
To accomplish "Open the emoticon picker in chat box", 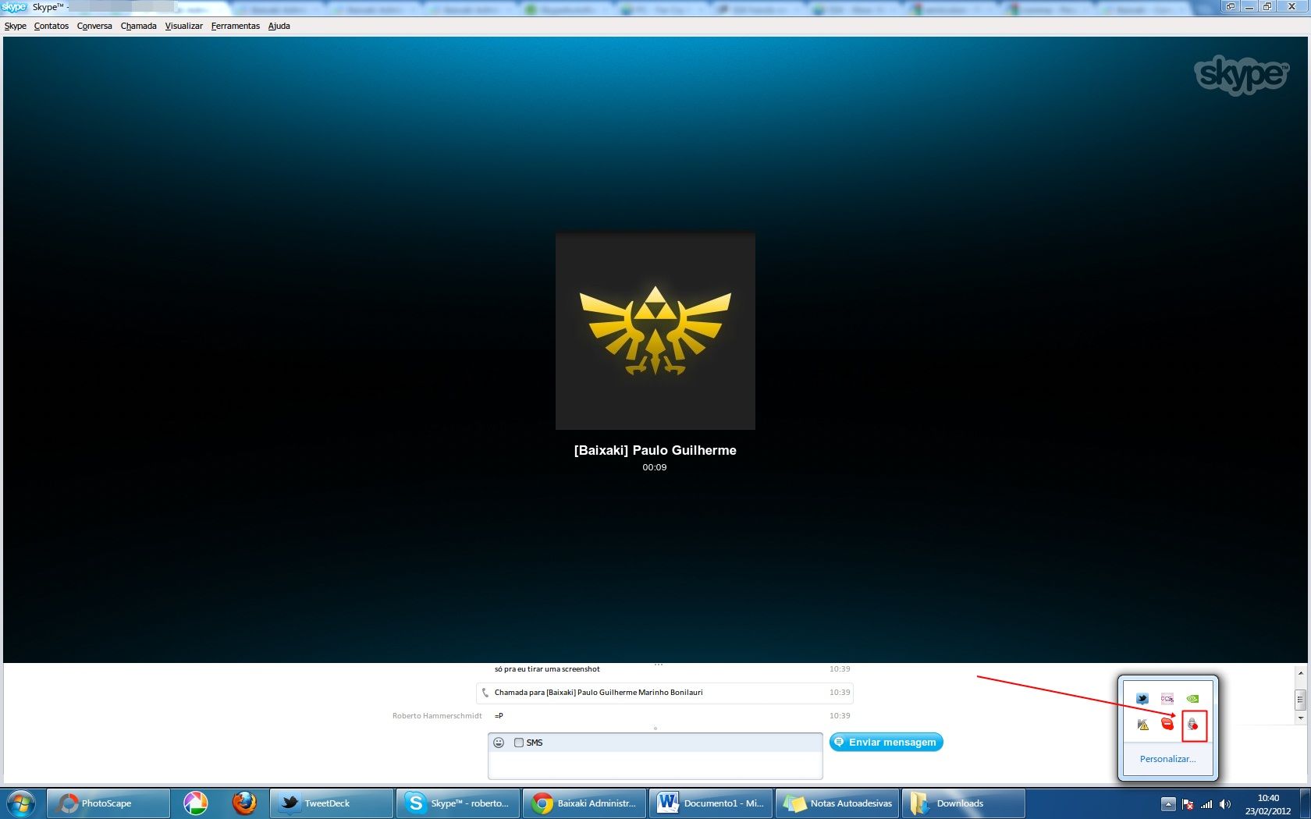I will click(499, 743).
